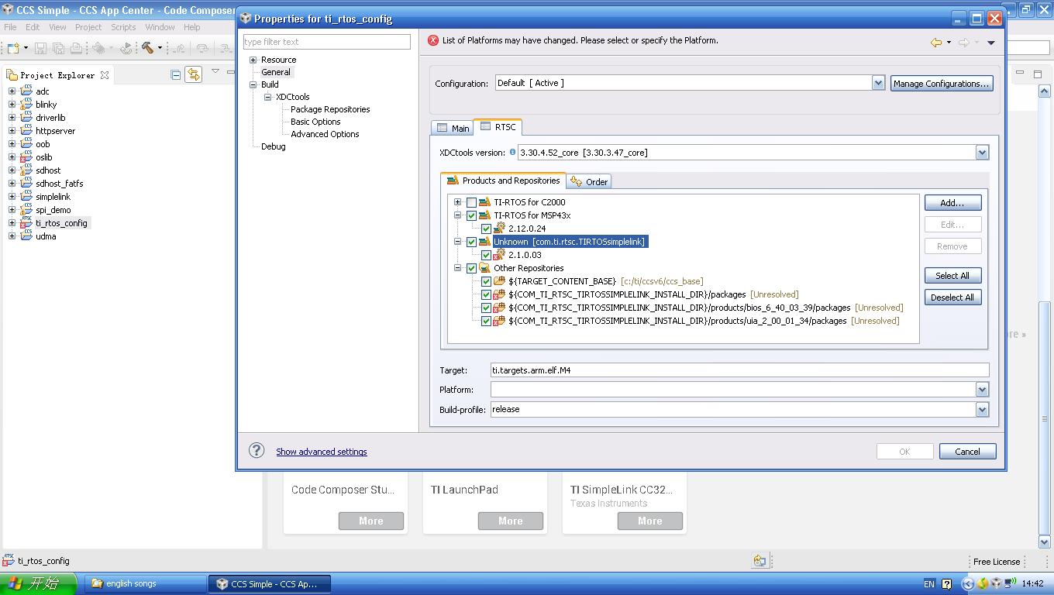Uncheck the ${TARGET_CONTENT_BASE} repository checkbox

click(x=486, y=281)
